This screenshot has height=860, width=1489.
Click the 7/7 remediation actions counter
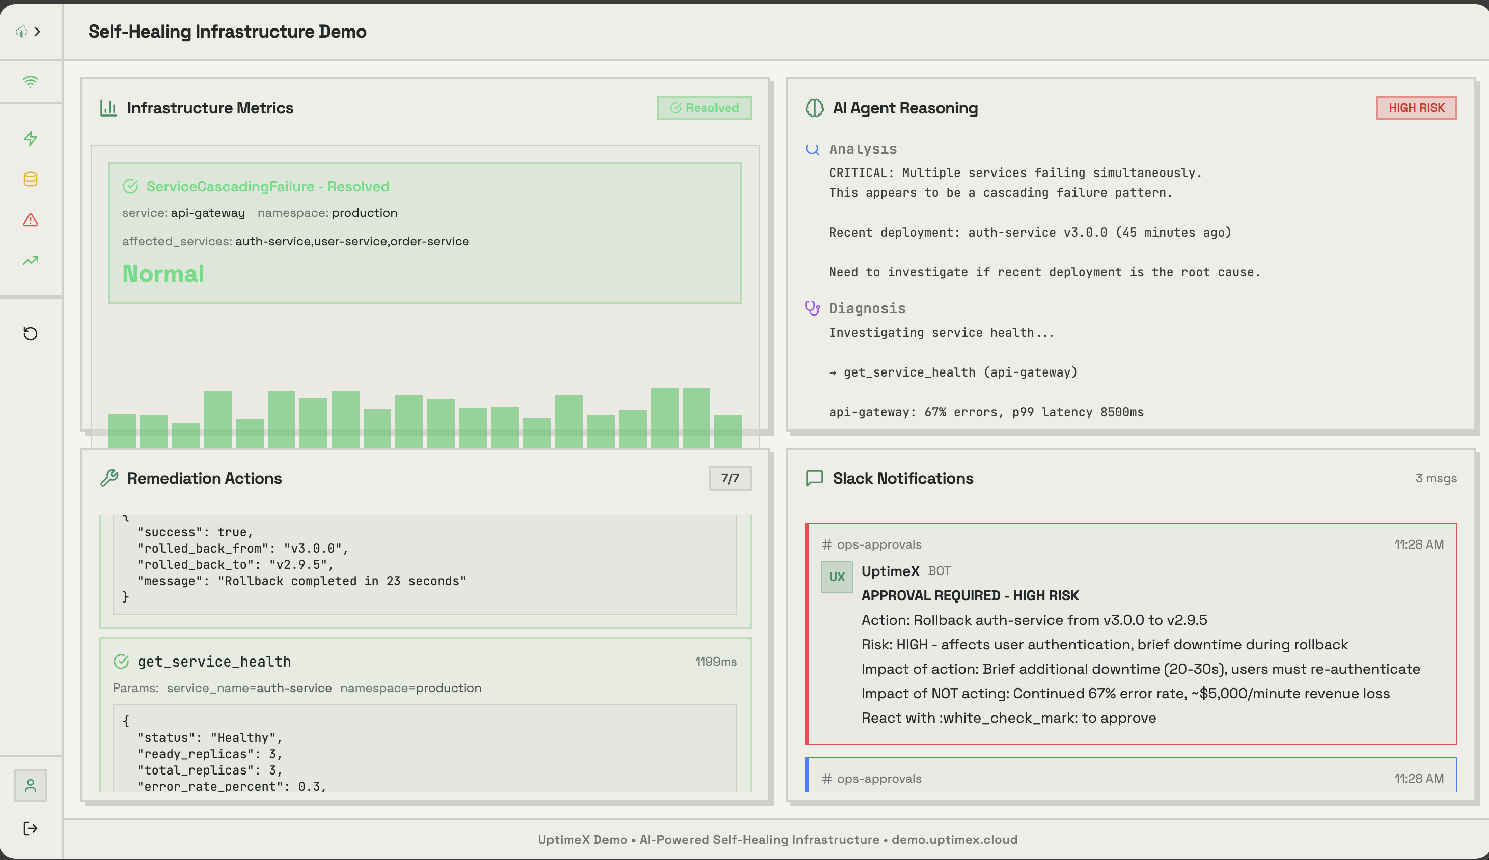pos(729,478)
